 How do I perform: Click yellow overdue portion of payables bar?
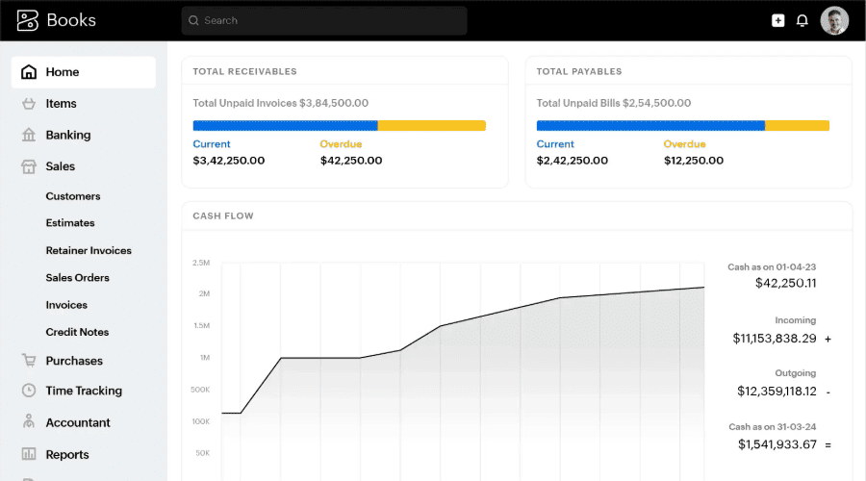(x=797, y=125)
